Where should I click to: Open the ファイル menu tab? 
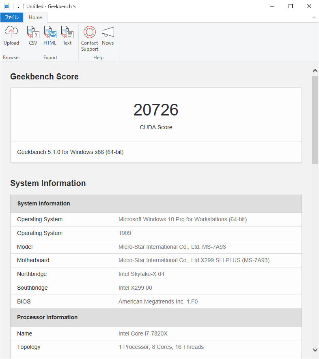pyautogui.click(x=12, y=17)
